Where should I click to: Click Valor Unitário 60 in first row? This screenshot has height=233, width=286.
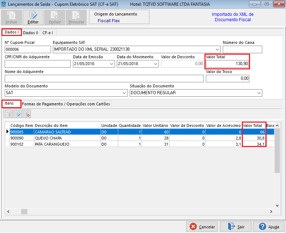pyautogui.click(x=156, y=132)
